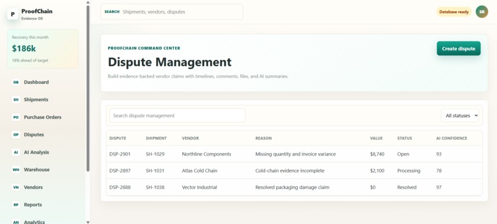Screen dimensions: 497x224
Task: Click the sidebar scrollbar thumb
Action: 88,88
